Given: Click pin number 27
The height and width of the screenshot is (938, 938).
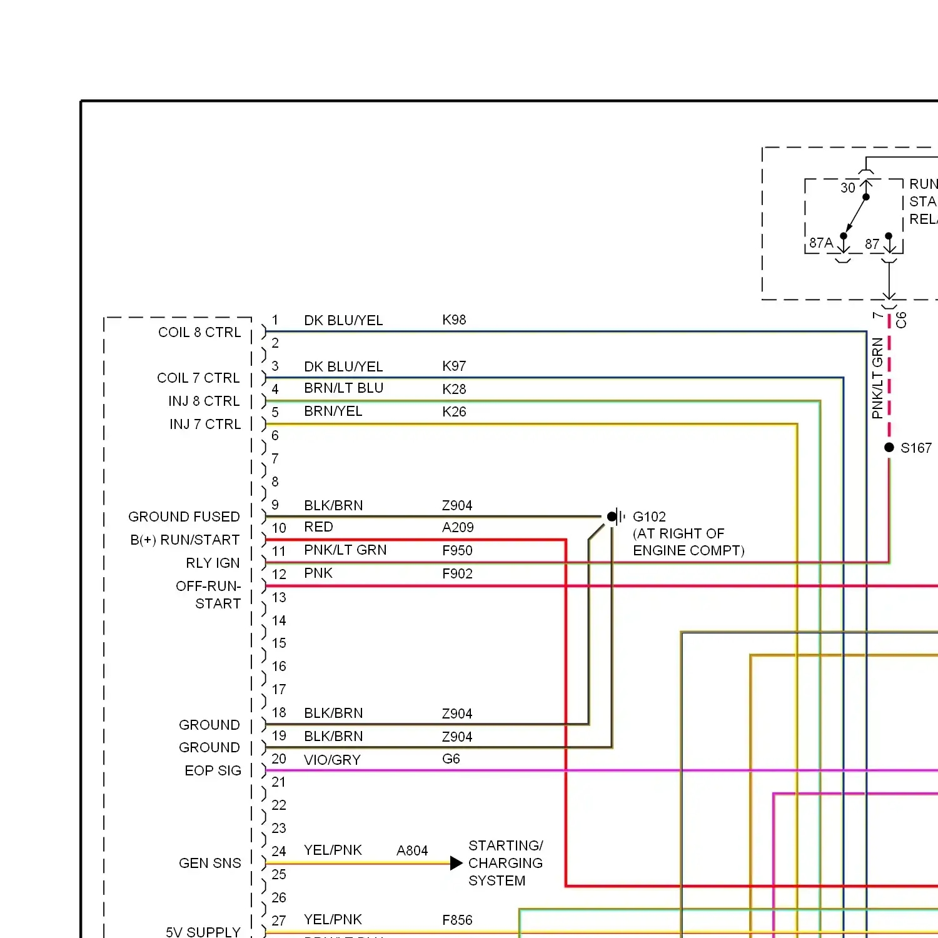Looking at the screenshot, I should coord(279,920).
